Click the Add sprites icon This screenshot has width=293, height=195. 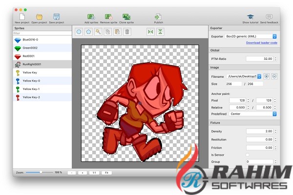coord(91,17)
